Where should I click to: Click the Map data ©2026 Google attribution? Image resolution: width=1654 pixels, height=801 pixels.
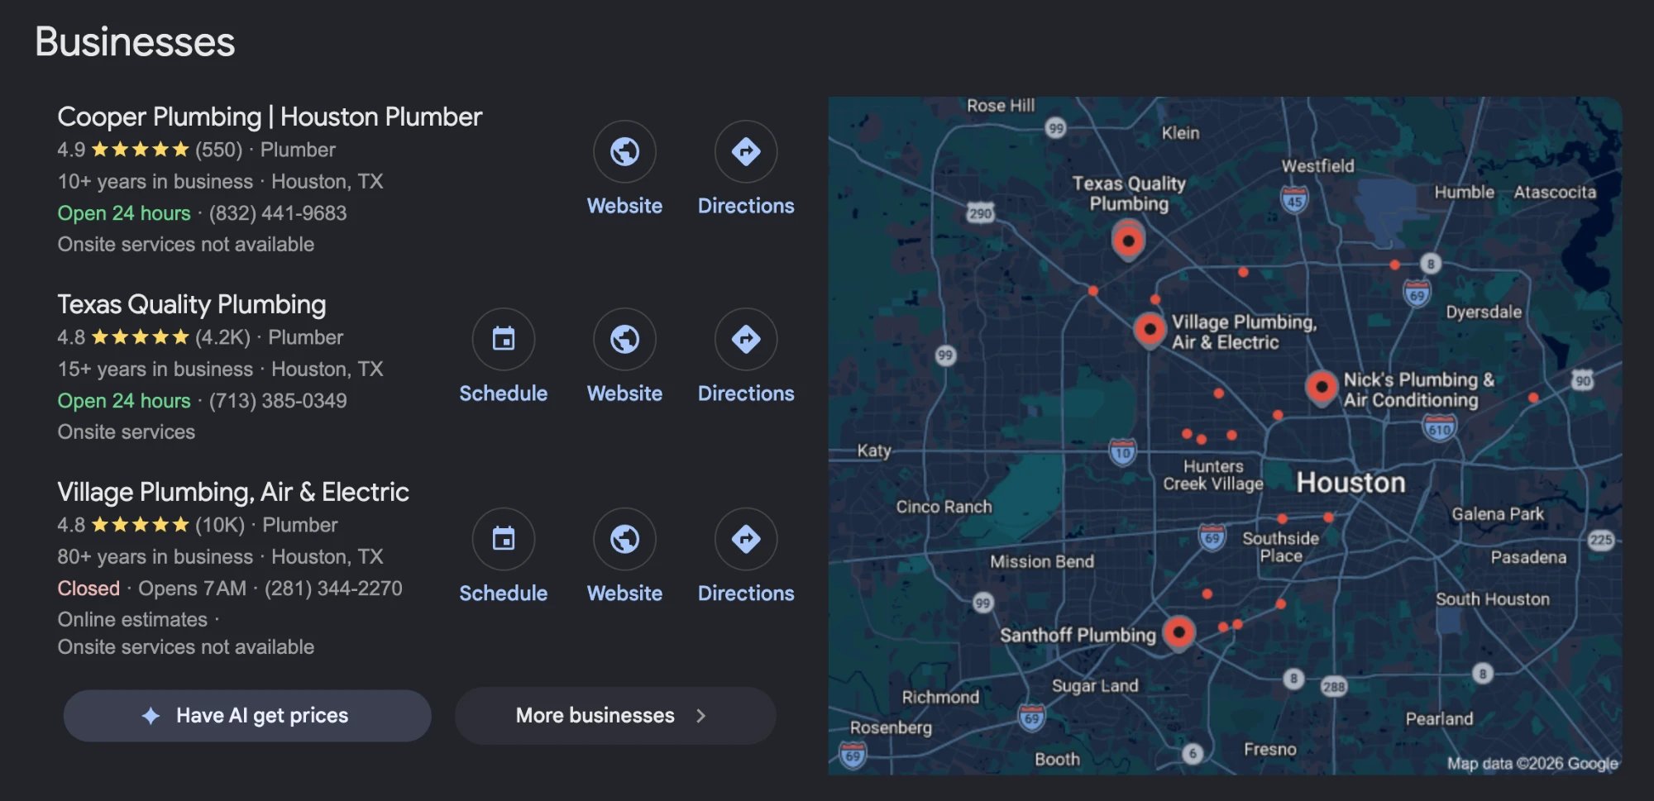[x=1532, y=764]
